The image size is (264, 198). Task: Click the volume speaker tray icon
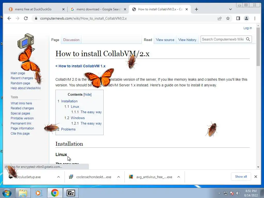[x=238, y=193]
